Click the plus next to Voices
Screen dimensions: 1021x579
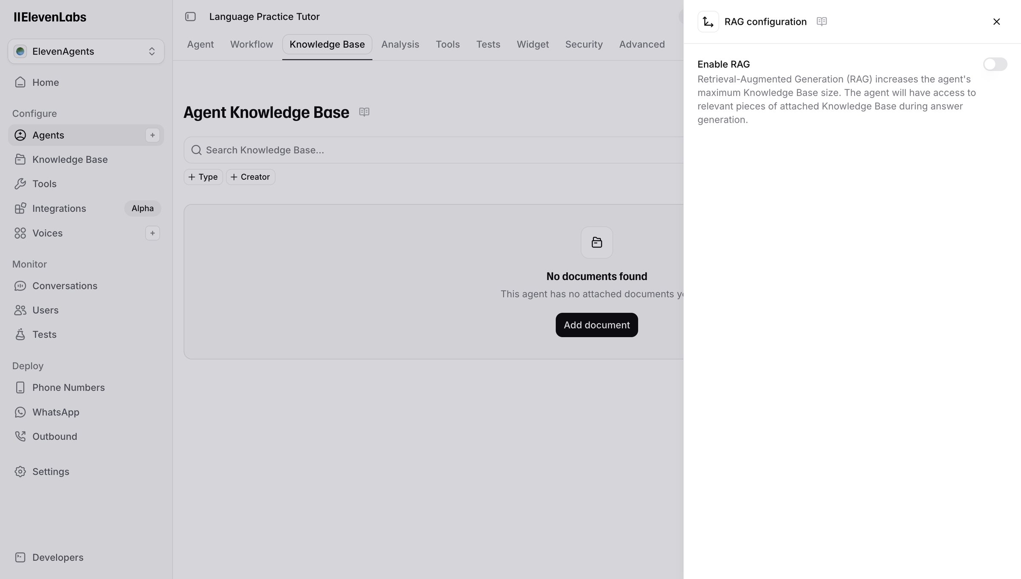(152, 233)
